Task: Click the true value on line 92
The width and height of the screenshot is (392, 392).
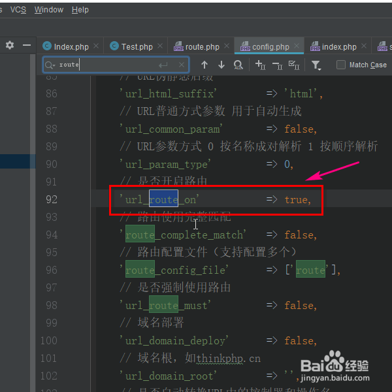Action: tap(296, 200)
